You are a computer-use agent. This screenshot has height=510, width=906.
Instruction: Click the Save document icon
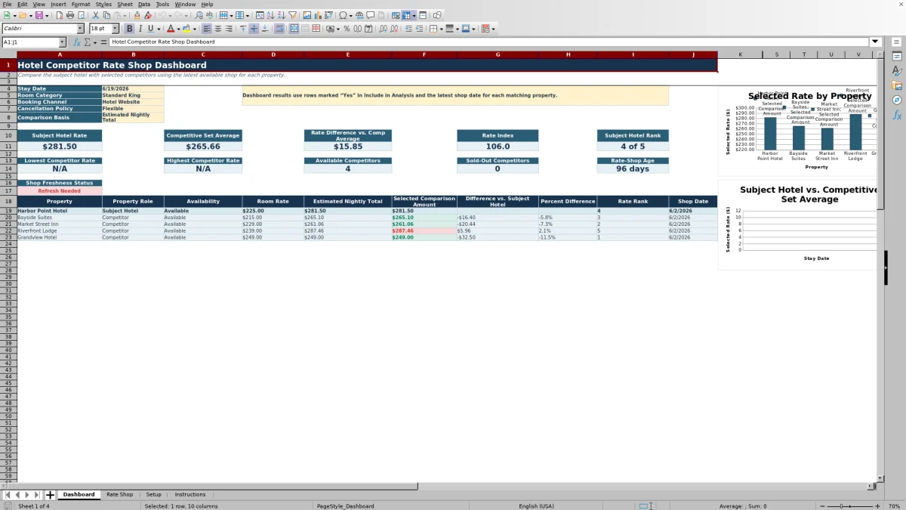pos(38,15)
